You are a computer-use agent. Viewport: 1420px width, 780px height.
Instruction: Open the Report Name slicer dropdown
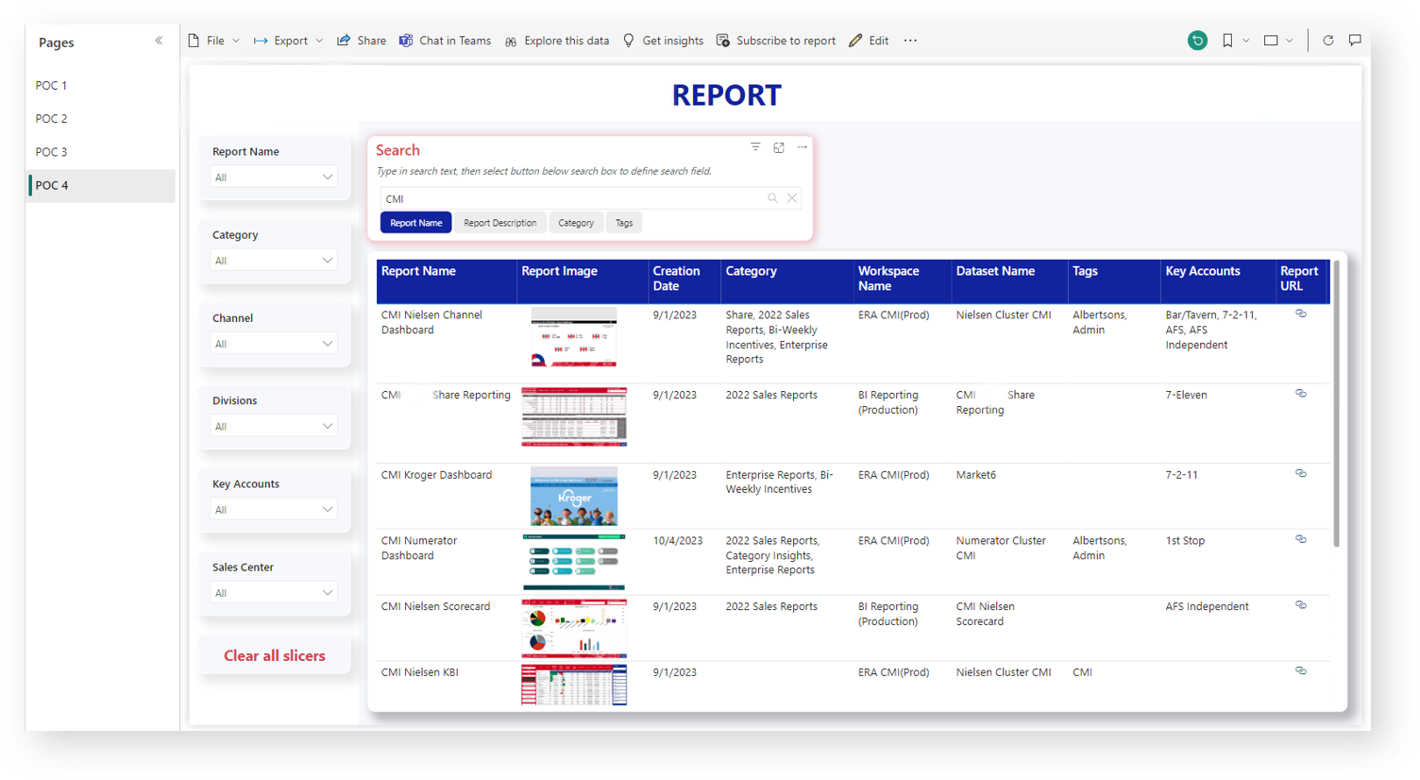tap(274, 178)
